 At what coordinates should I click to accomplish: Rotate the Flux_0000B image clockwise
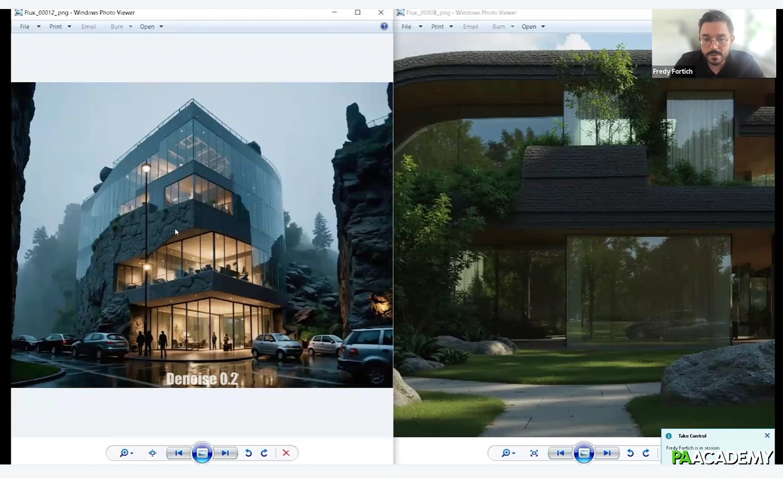(646, 453)
